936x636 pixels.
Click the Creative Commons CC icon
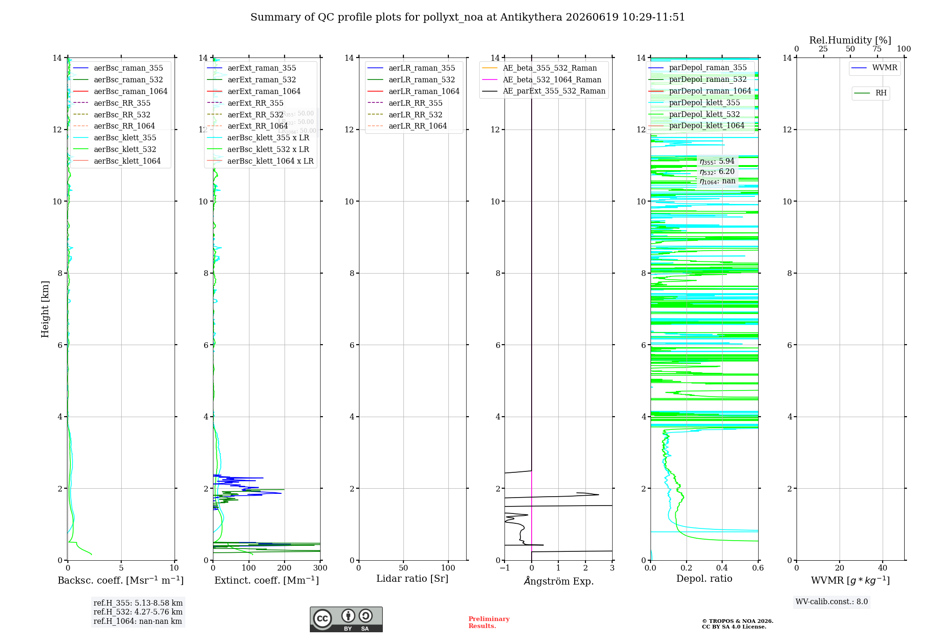(x=322, y=618)
